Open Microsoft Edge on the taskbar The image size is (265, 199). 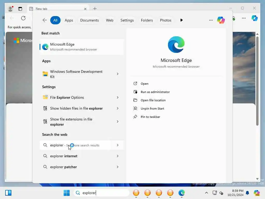181,193
